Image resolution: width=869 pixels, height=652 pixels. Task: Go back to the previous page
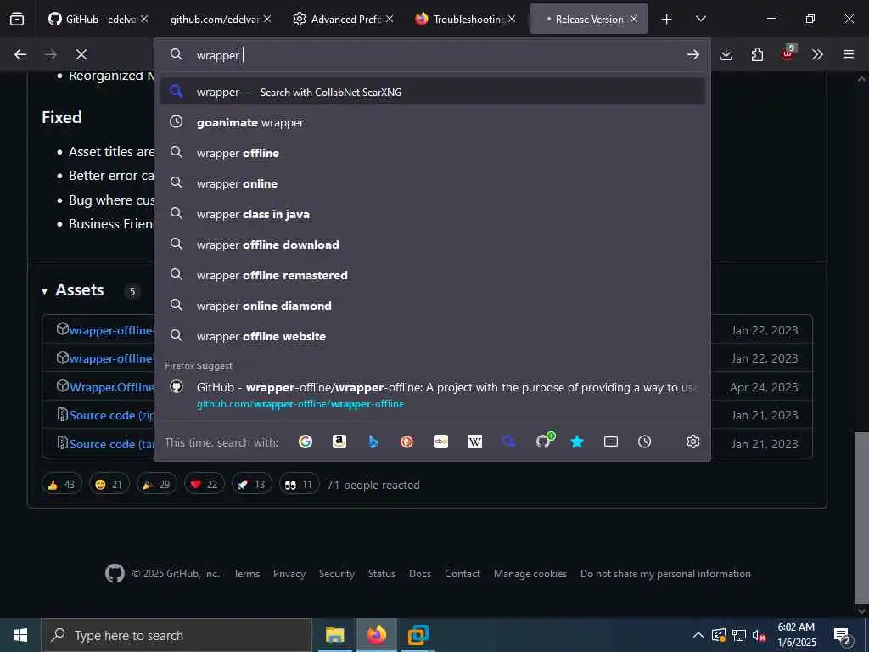tap(20, 54)
